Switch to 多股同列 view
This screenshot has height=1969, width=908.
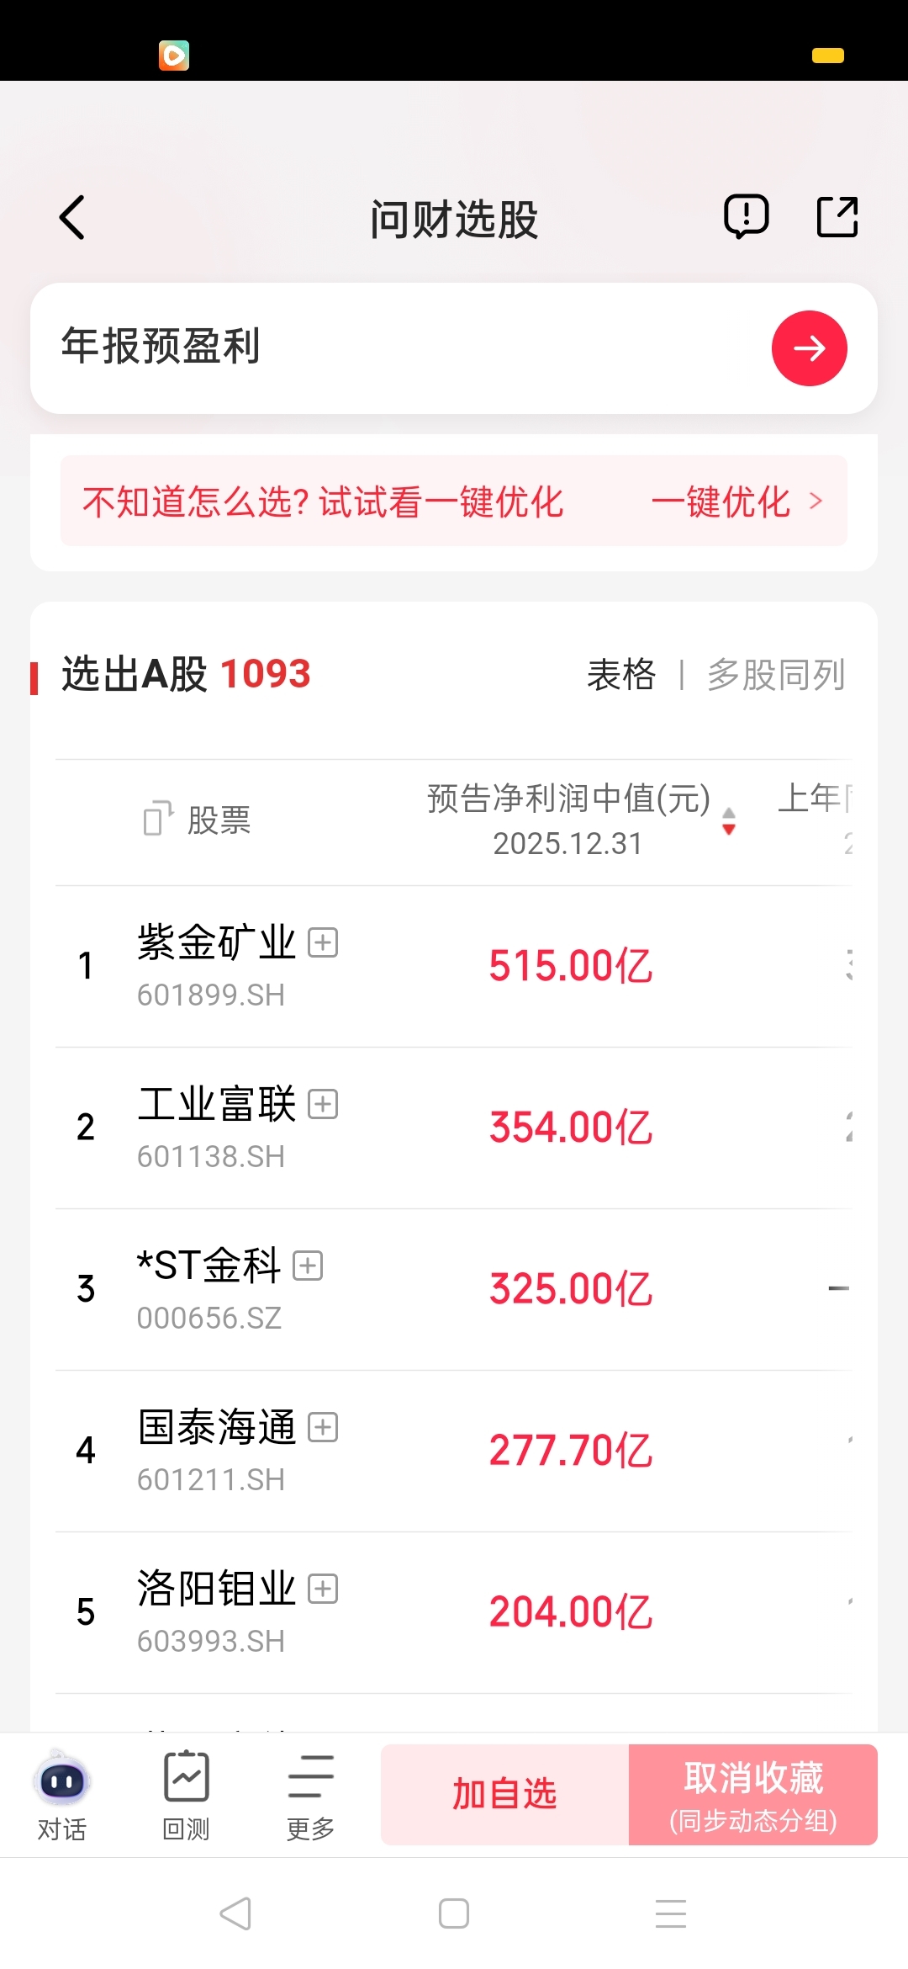(x=775, y=675)
